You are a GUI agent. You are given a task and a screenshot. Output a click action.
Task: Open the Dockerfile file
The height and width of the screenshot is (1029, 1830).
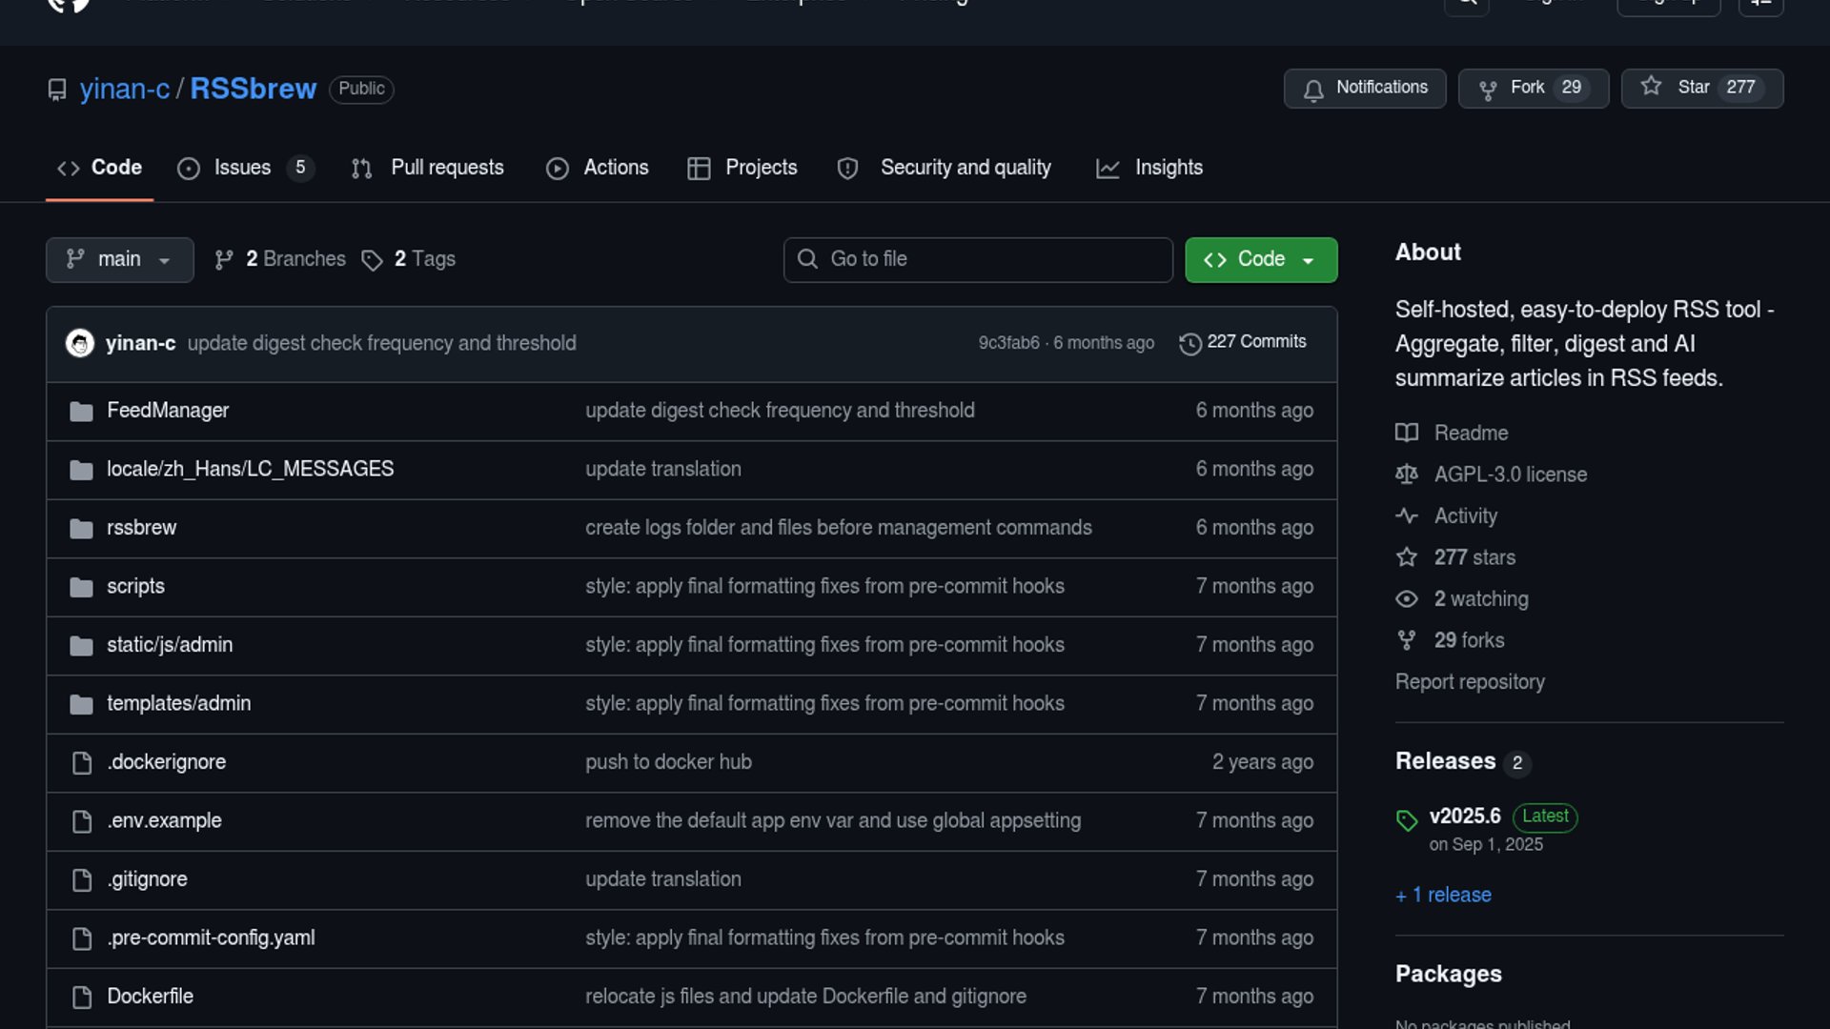150,997
